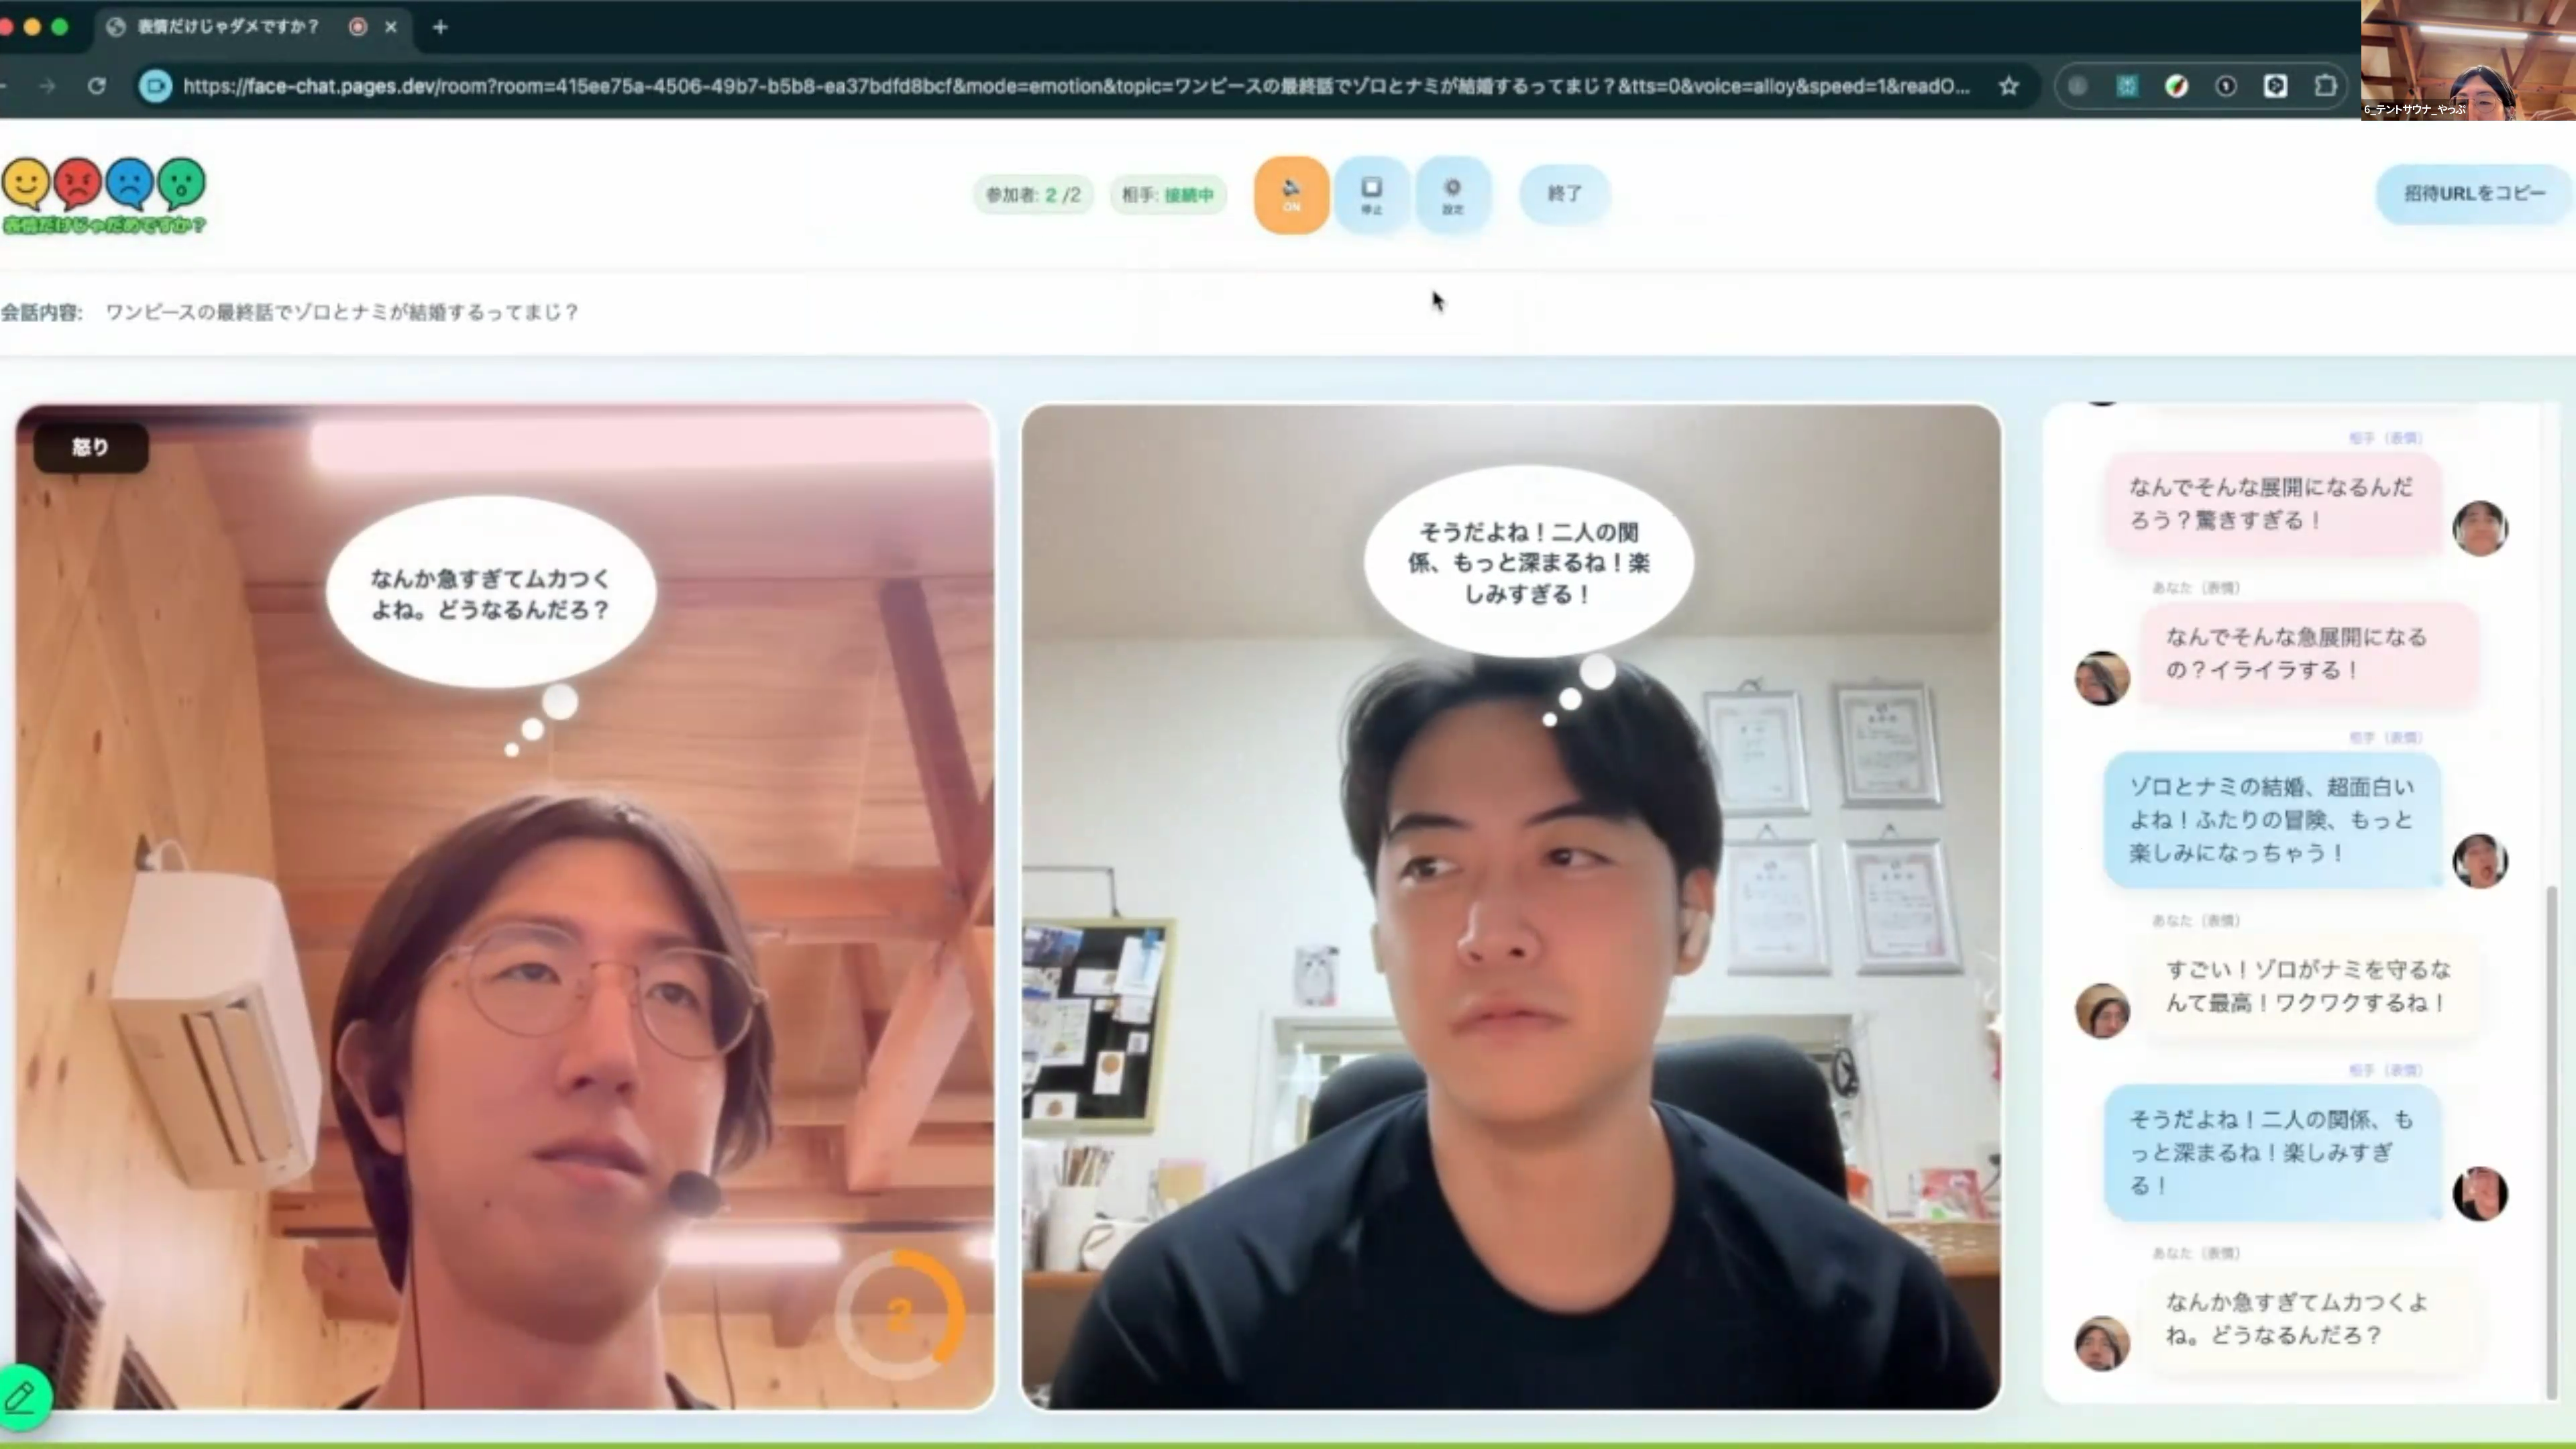Click 招待URLをコピー button
This screenshot has height=1449, width=2576.
[2473, 193]
